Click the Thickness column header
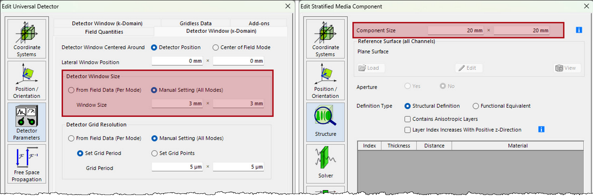593x196 pixels. coord(399,146)
